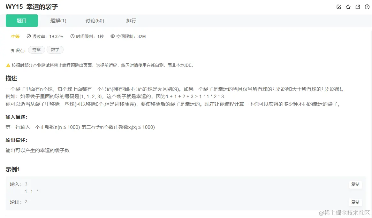Viewport: 372px width, 218px height.
Task: Click the example output value 2
Action: click(x=26, y=202)
